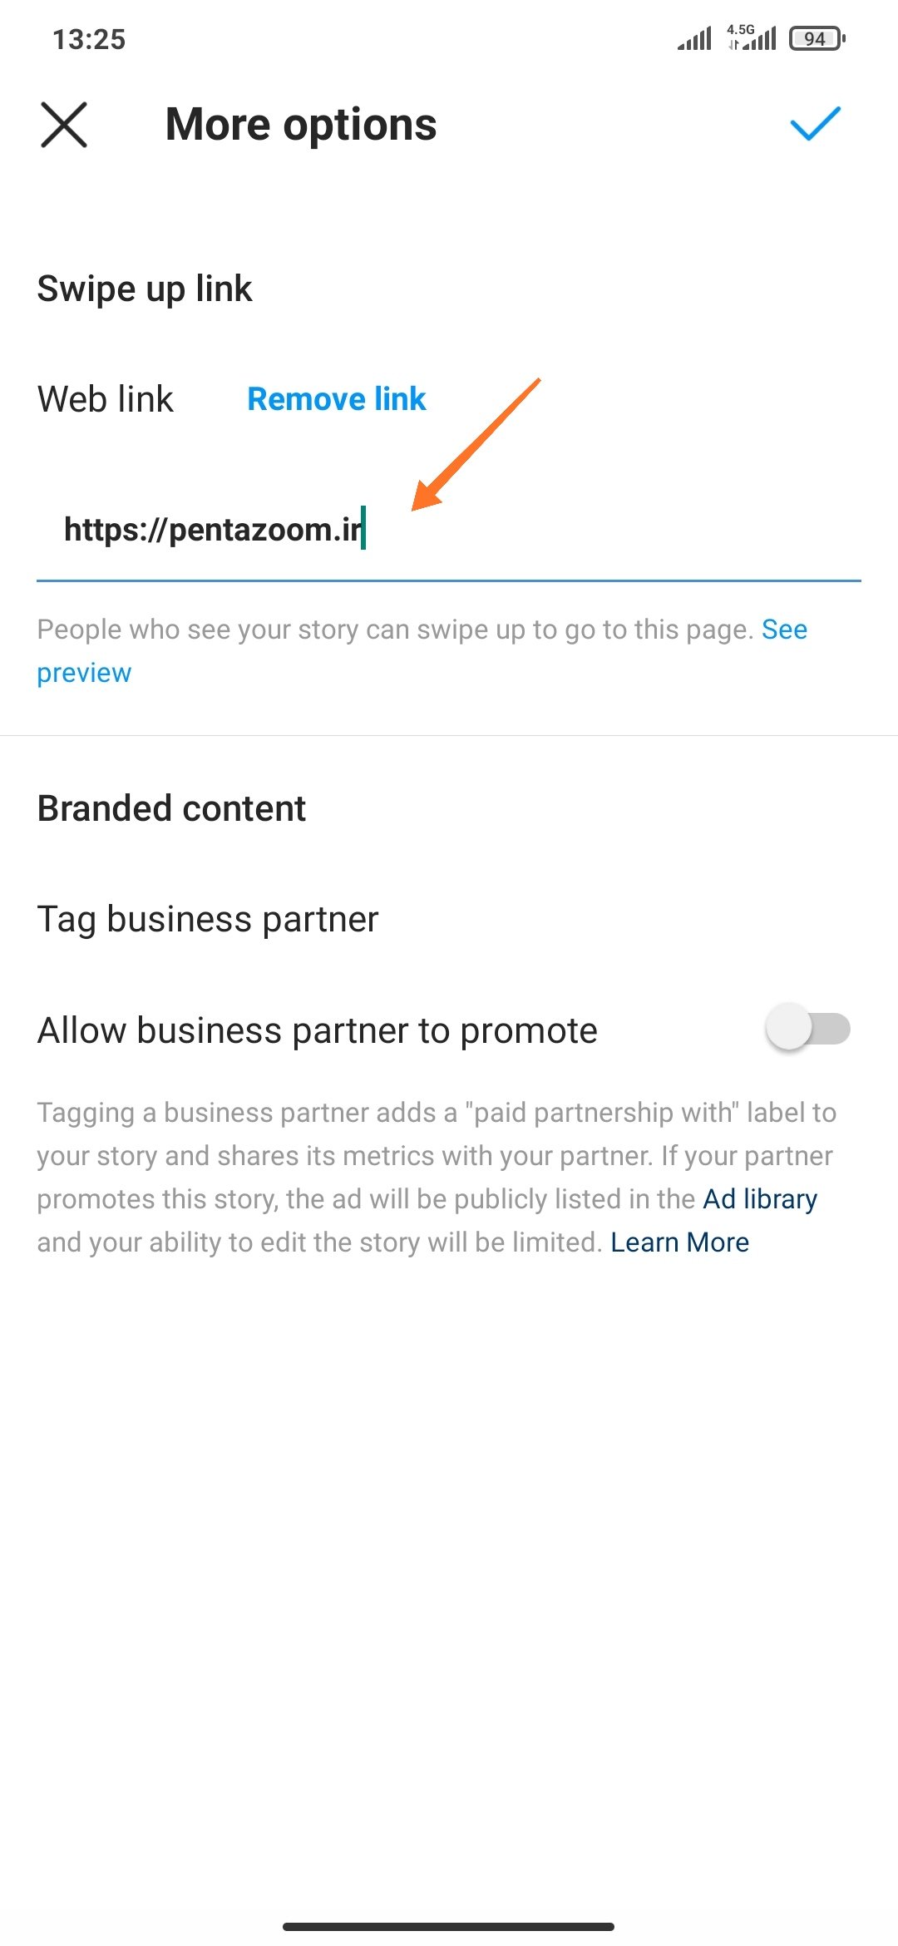Tap the 4.5G network signal icon
This screenshot has height=1946, width=898.
[x=752, y=37]
